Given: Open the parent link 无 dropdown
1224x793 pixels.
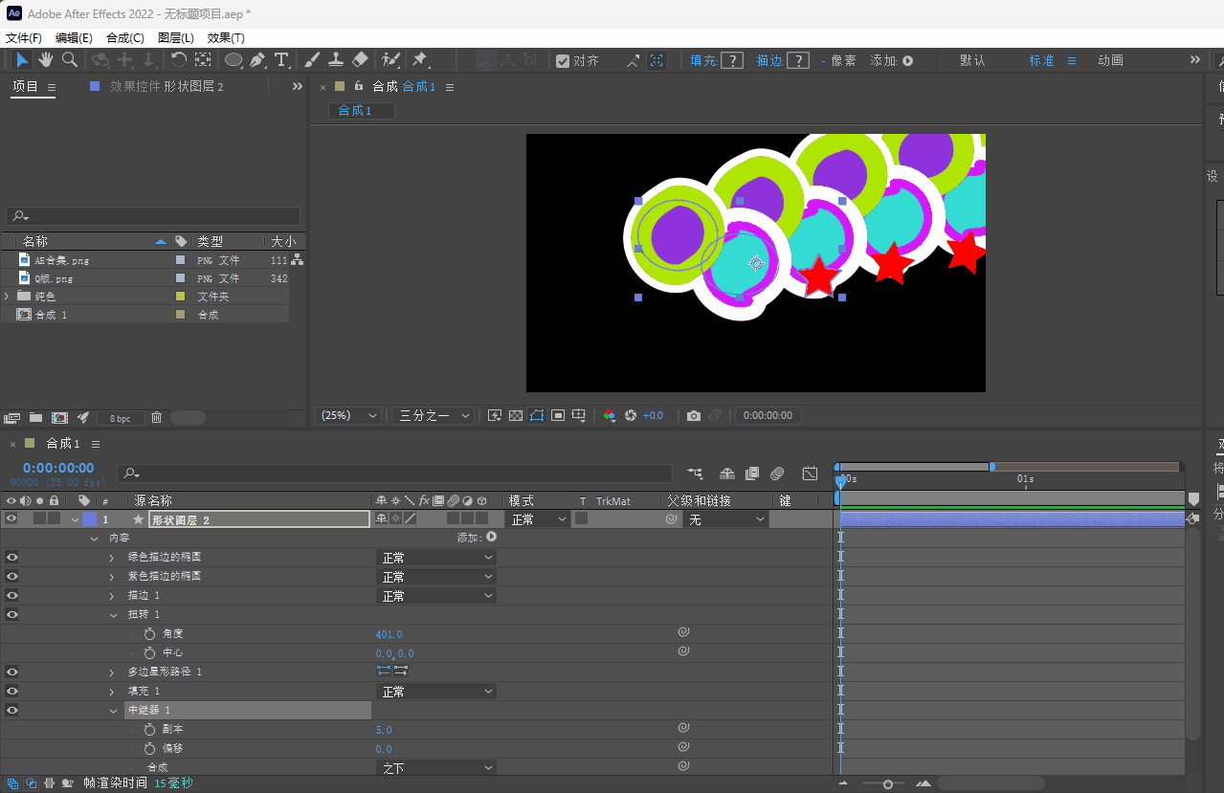Looking at the screenshot, I should (x=726, y=519).
